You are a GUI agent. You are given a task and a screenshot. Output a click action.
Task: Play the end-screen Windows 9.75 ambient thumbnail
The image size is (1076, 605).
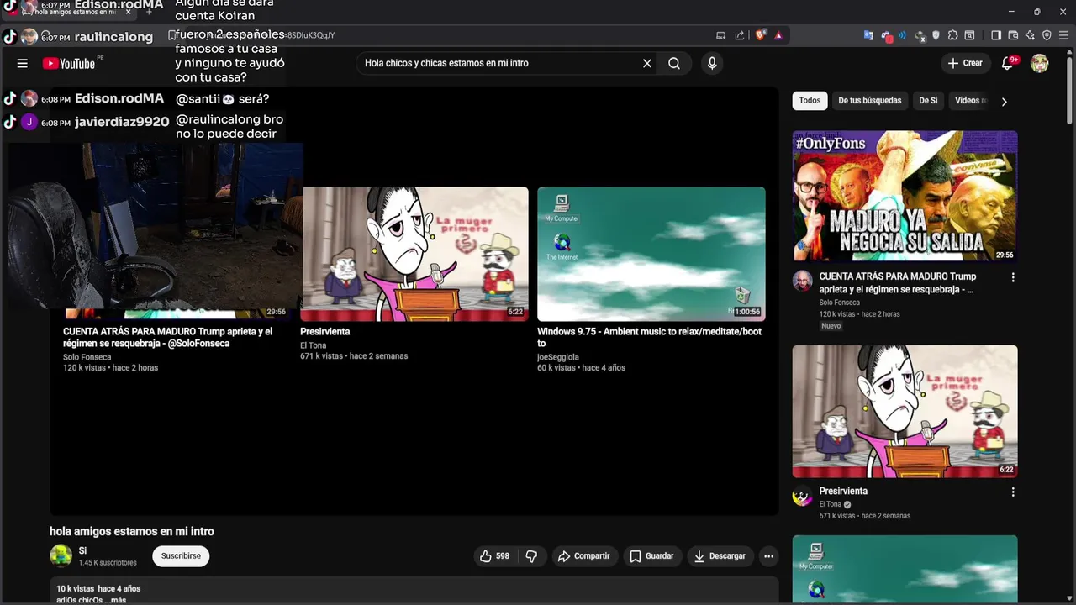click(x=651, y=254)
